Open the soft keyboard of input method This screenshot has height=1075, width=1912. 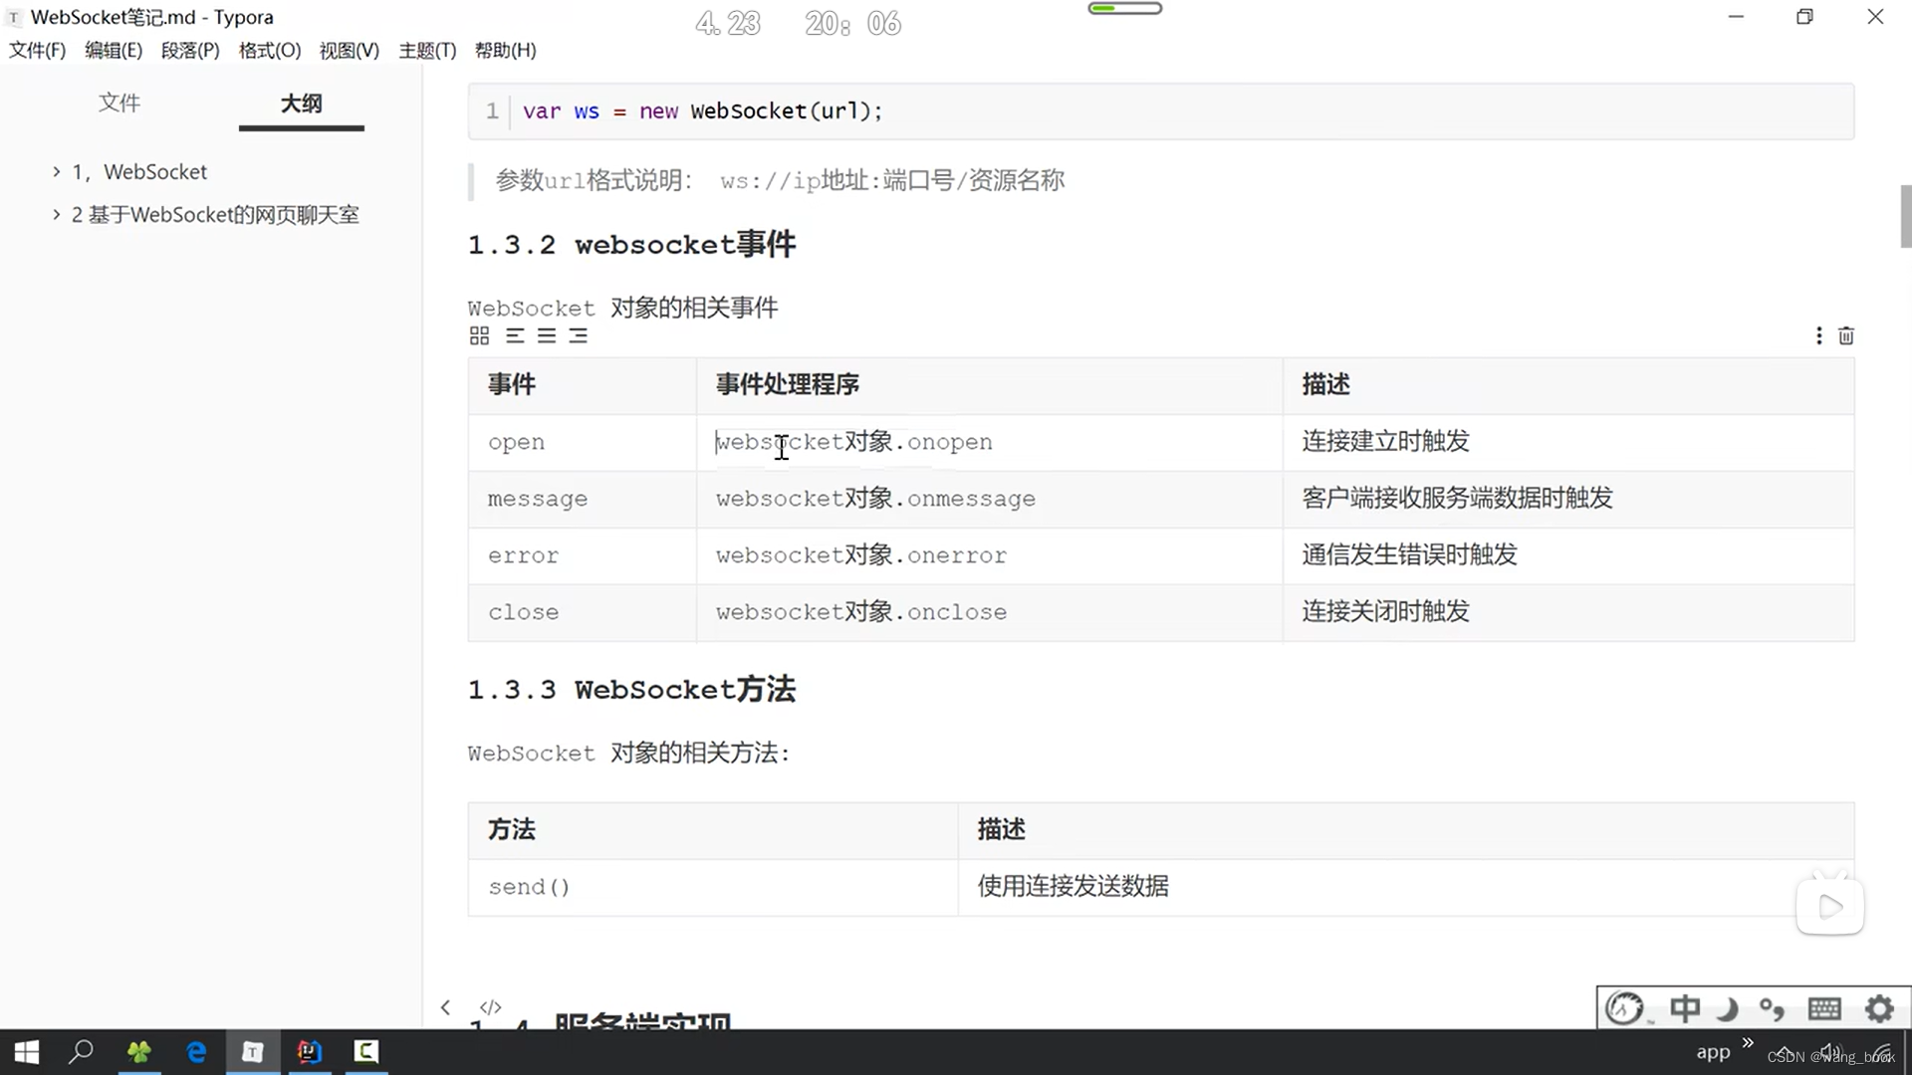tap(1824, 1008)
